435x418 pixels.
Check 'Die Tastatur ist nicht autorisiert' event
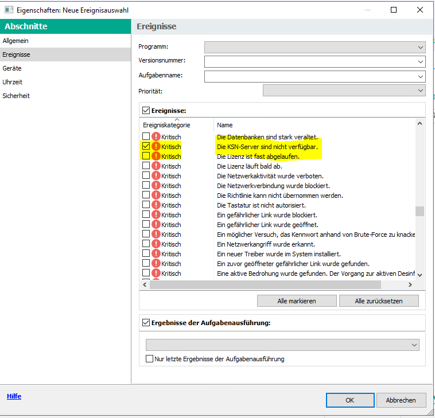point(146,204)
